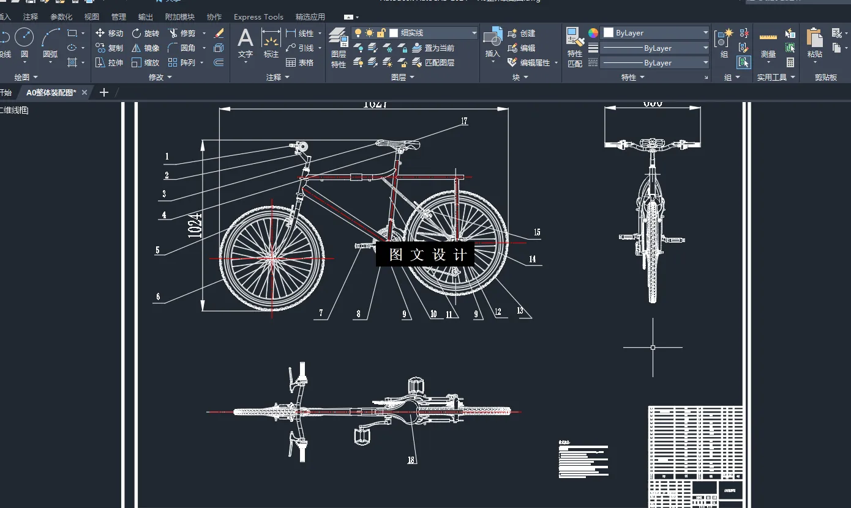Viewport: 851px width, 508px height.
Task: Click Make Current (置为当前) button
Action: [x=433, y=48]
